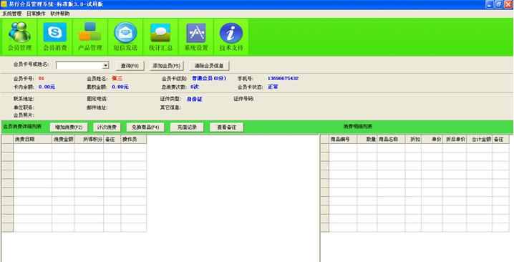Select the 所得积分 column header
Viewport: 514px width, 262px height.
tap(89, 140)
